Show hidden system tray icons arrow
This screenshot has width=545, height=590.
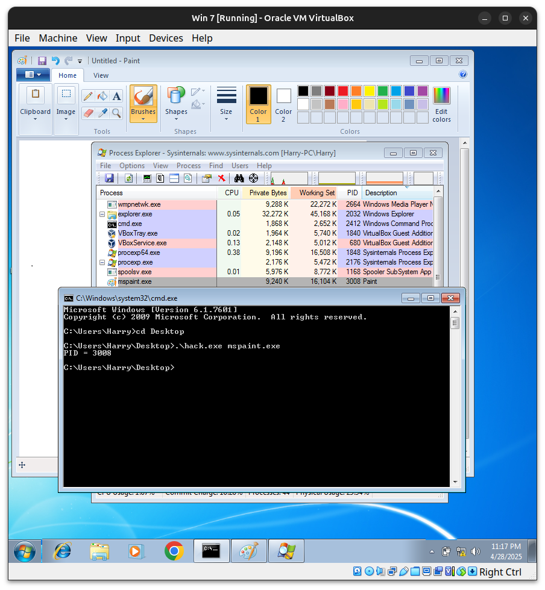coord(432,551)
